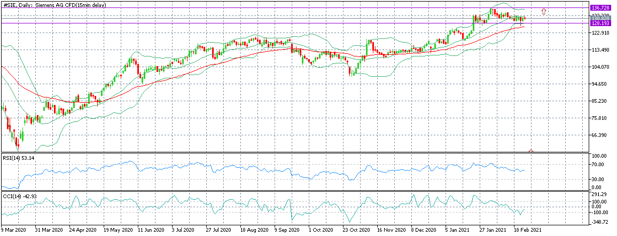Click the 70.00 level on RSI scale
The image size is (617, 236).
coord(598,164)
